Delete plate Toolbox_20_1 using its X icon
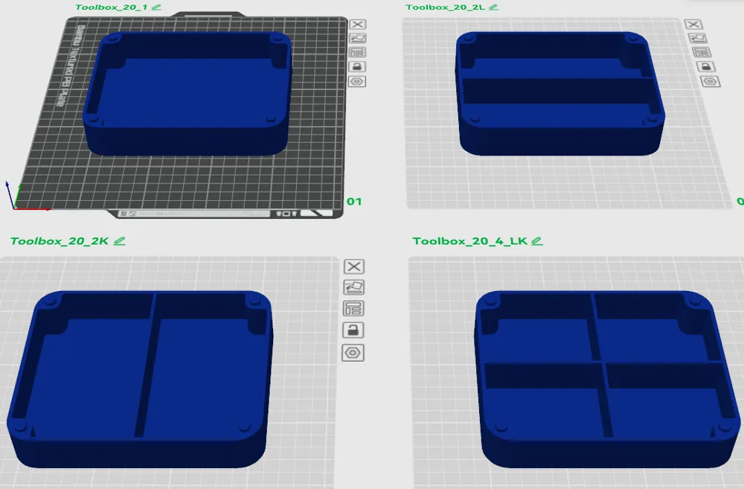 (356, 24)
